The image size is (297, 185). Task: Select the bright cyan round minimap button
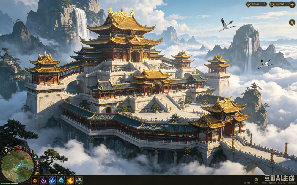pos(35,157)
